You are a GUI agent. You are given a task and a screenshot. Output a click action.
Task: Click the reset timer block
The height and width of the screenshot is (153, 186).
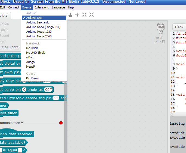(x=9, y=113)
